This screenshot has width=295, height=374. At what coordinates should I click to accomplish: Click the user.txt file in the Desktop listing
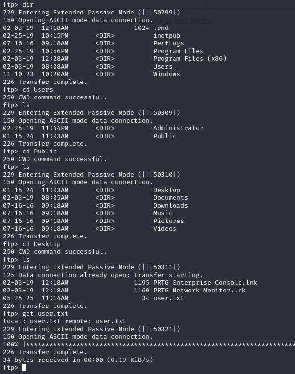168,298
